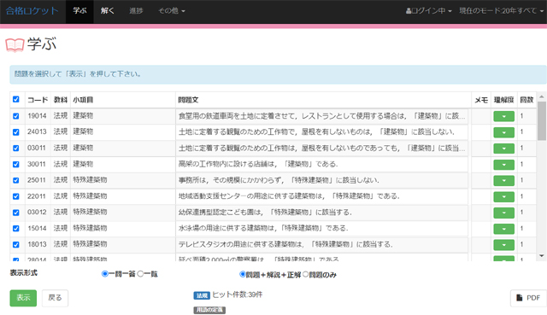Screen dimensions: 547x315
Task: Uncheck the checkbox for row 03012
Action: [16, 213]
